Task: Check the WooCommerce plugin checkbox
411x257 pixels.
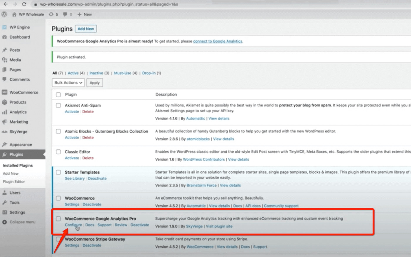Action: [x=58, y=198]
